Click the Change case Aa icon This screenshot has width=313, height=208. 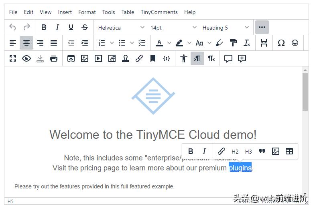coord(199,43)
